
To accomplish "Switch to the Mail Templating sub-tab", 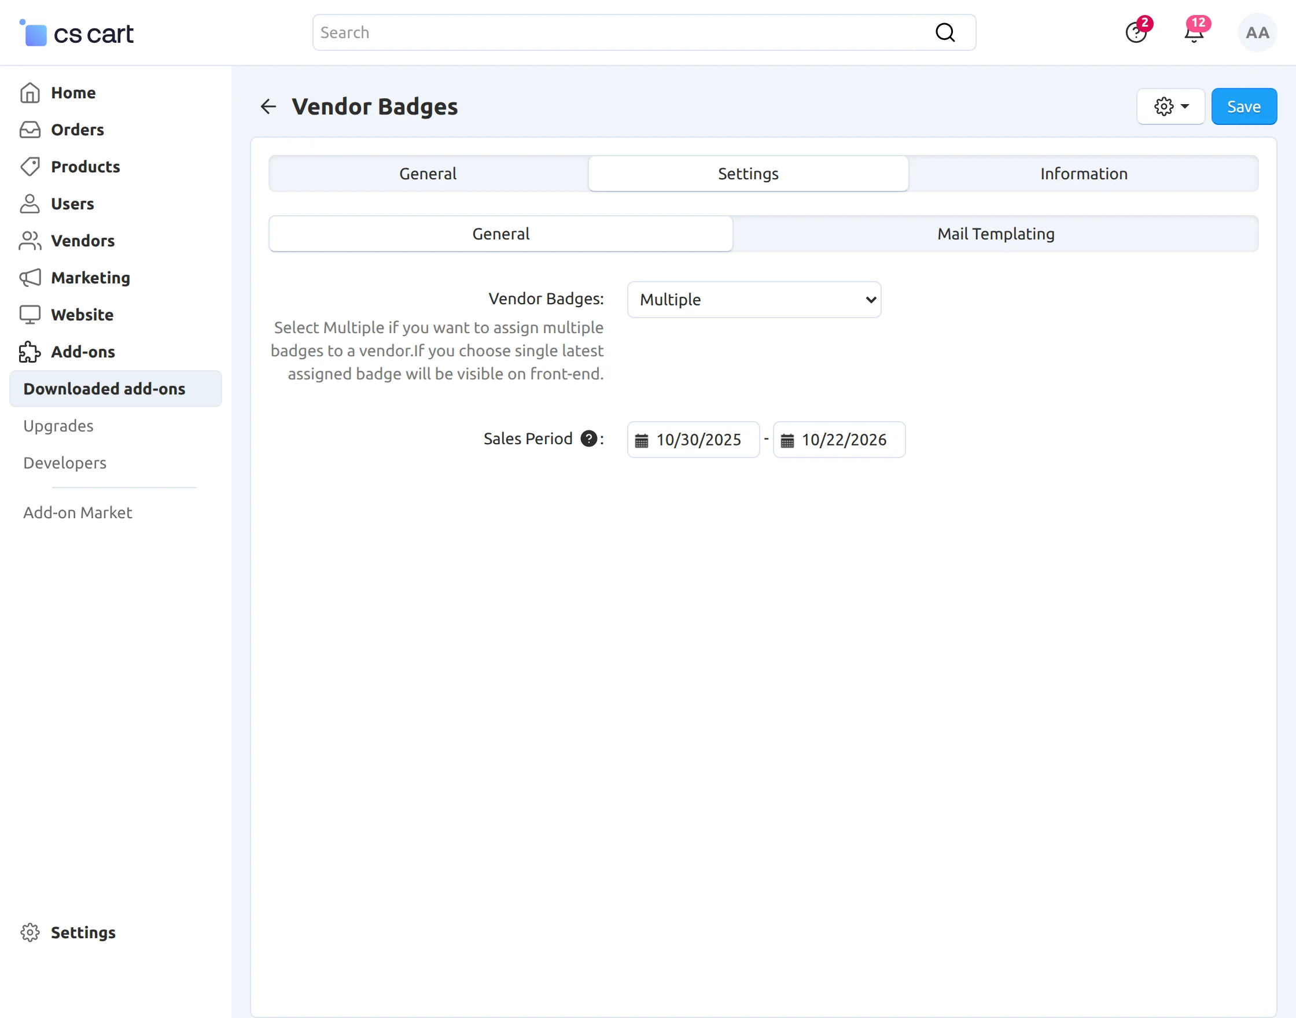I will click(995, 234).
